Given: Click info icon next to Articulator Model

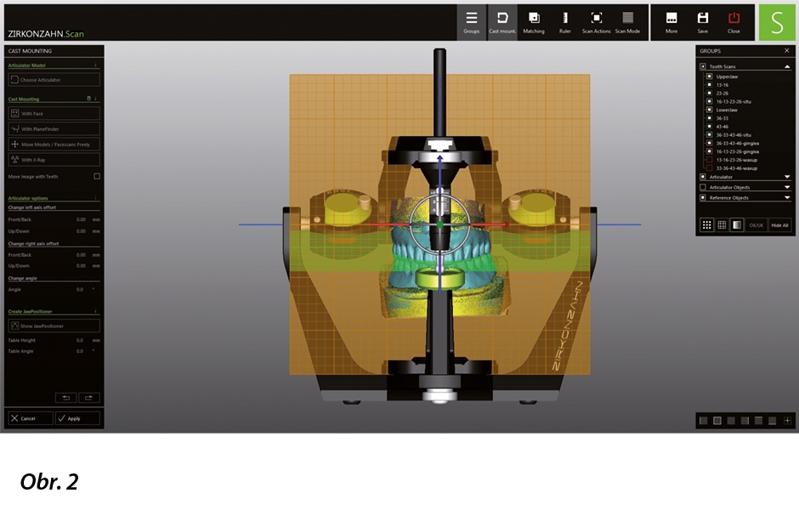Looking at the screenshot, I should [95, 65].
